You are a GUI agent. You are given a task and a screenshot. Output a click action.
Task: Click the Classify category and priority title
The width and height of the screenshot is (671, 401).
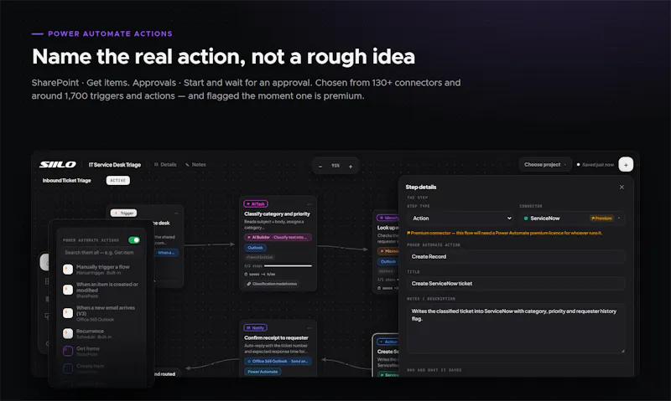click(x=277, y=214)
